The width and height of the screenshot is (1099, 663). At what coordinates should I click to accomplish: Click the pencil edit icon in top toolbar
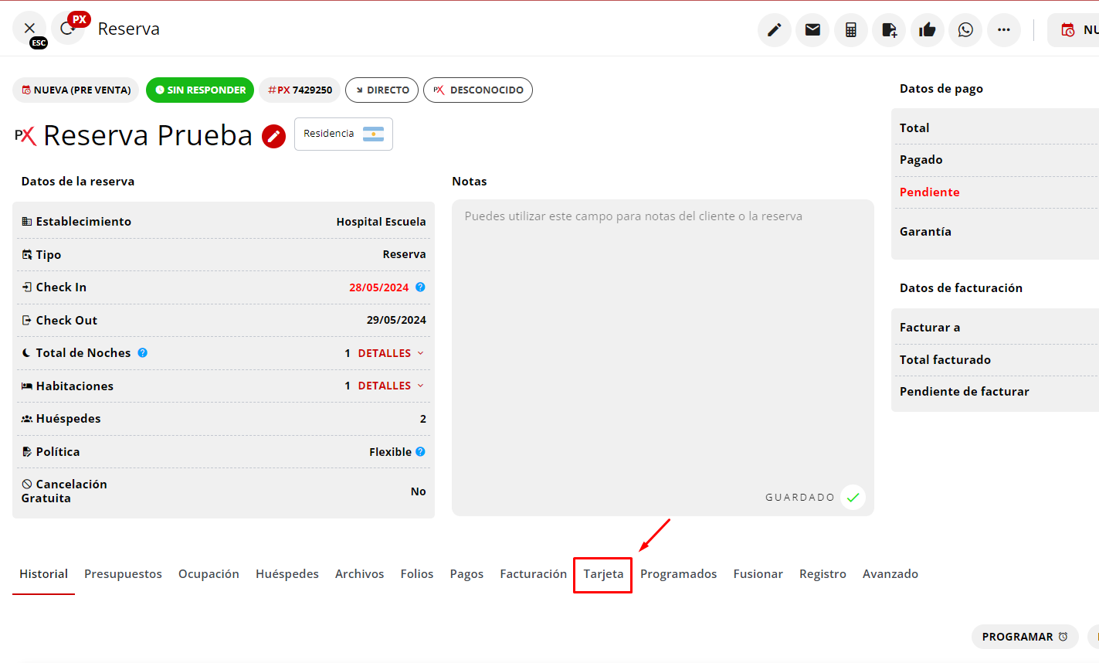point(774,30)
